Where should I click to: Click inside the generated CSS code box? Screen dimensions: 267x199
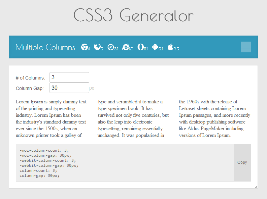[x=125, y=163]
